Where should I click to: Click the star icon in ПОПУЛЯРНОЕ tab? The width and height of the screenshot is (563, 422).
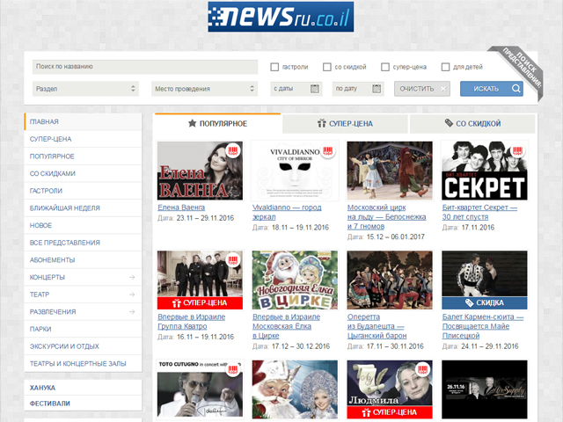(x=192, y=123)
